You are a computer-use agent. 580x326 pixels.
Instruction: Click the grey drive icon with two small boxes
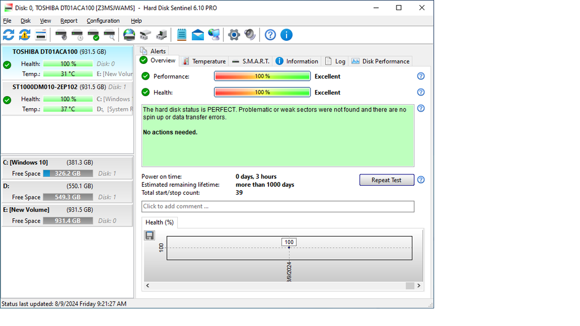point(146,35)
